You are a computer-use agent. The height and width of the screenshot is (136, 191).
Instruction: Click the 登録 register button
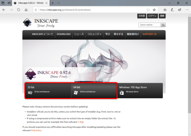[x=162, y=16]
